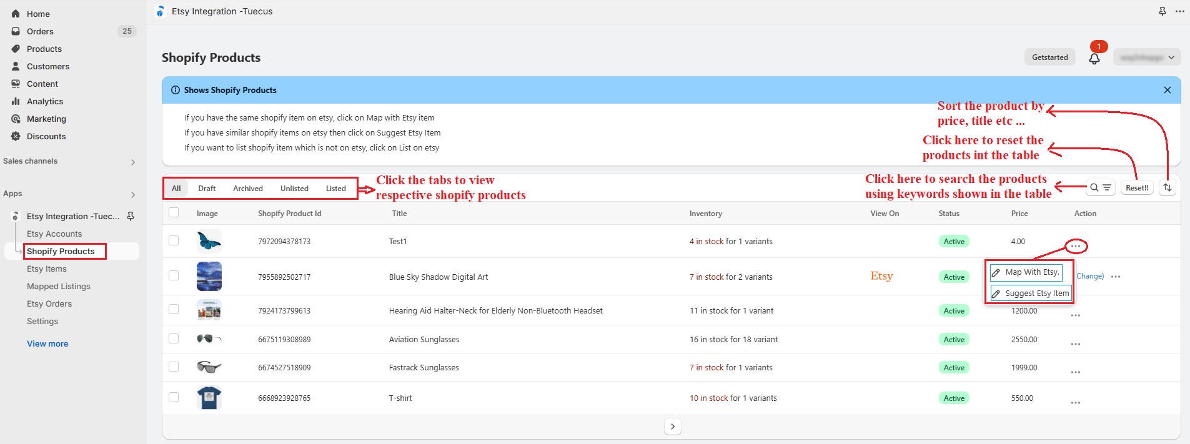Open the search and filter control

pyautogui.click(x=1100, y=187)
